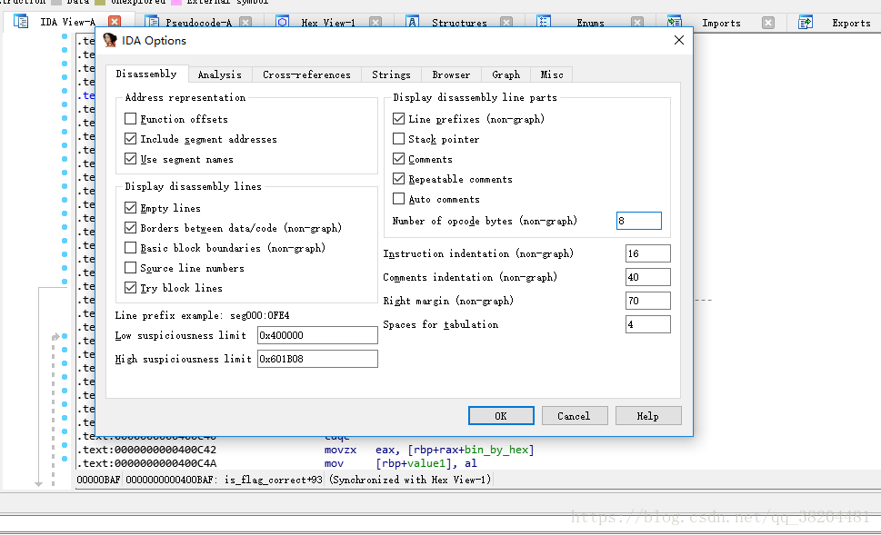Click the Structures tab icon
Screen dimensions: 881x535
[x=413, y=23]
